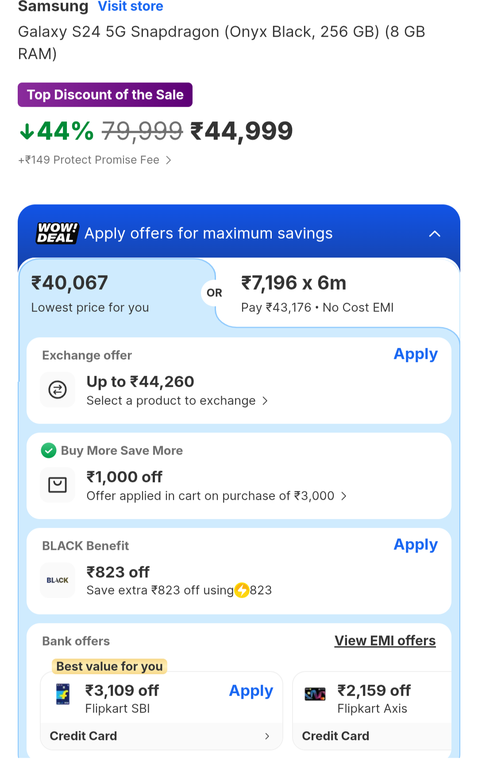Tap the BLACK membership logo
The width and height of the screenshot is (478, 760).
[x=58, y=580]
